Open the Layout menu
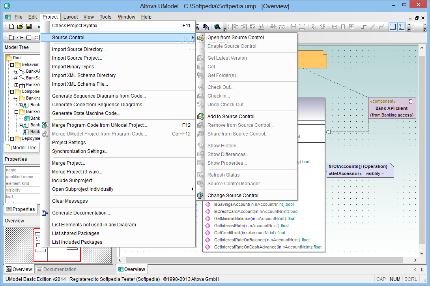This screenshot has width=430, height=286. tap(71, 17)
